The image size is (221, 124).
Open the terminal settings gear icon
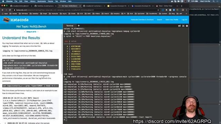pos(187,26)
